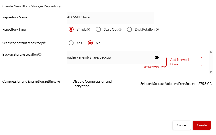Click the scroll down arrow
The width and height of the screenshot is (216, 135).
[211, 72]
